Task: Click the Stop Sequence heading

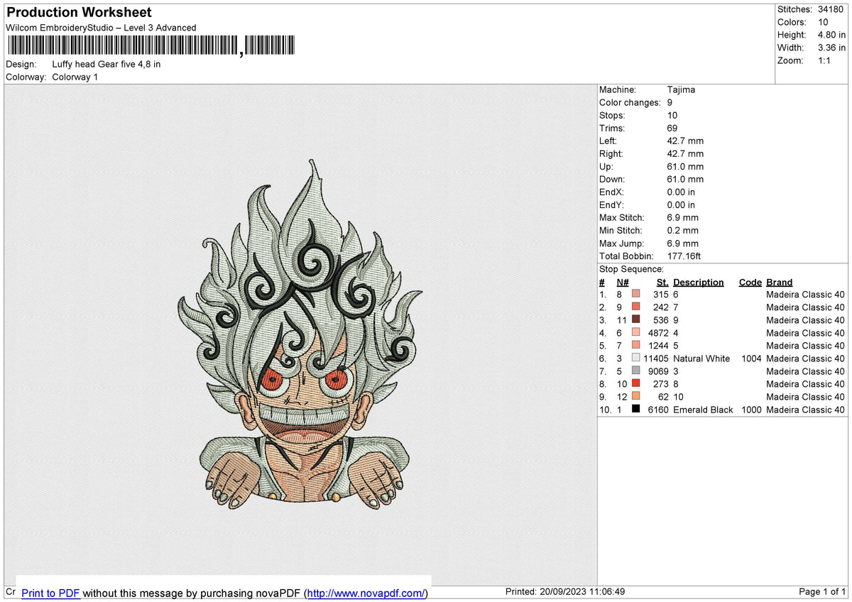Action: click(631, 269)
